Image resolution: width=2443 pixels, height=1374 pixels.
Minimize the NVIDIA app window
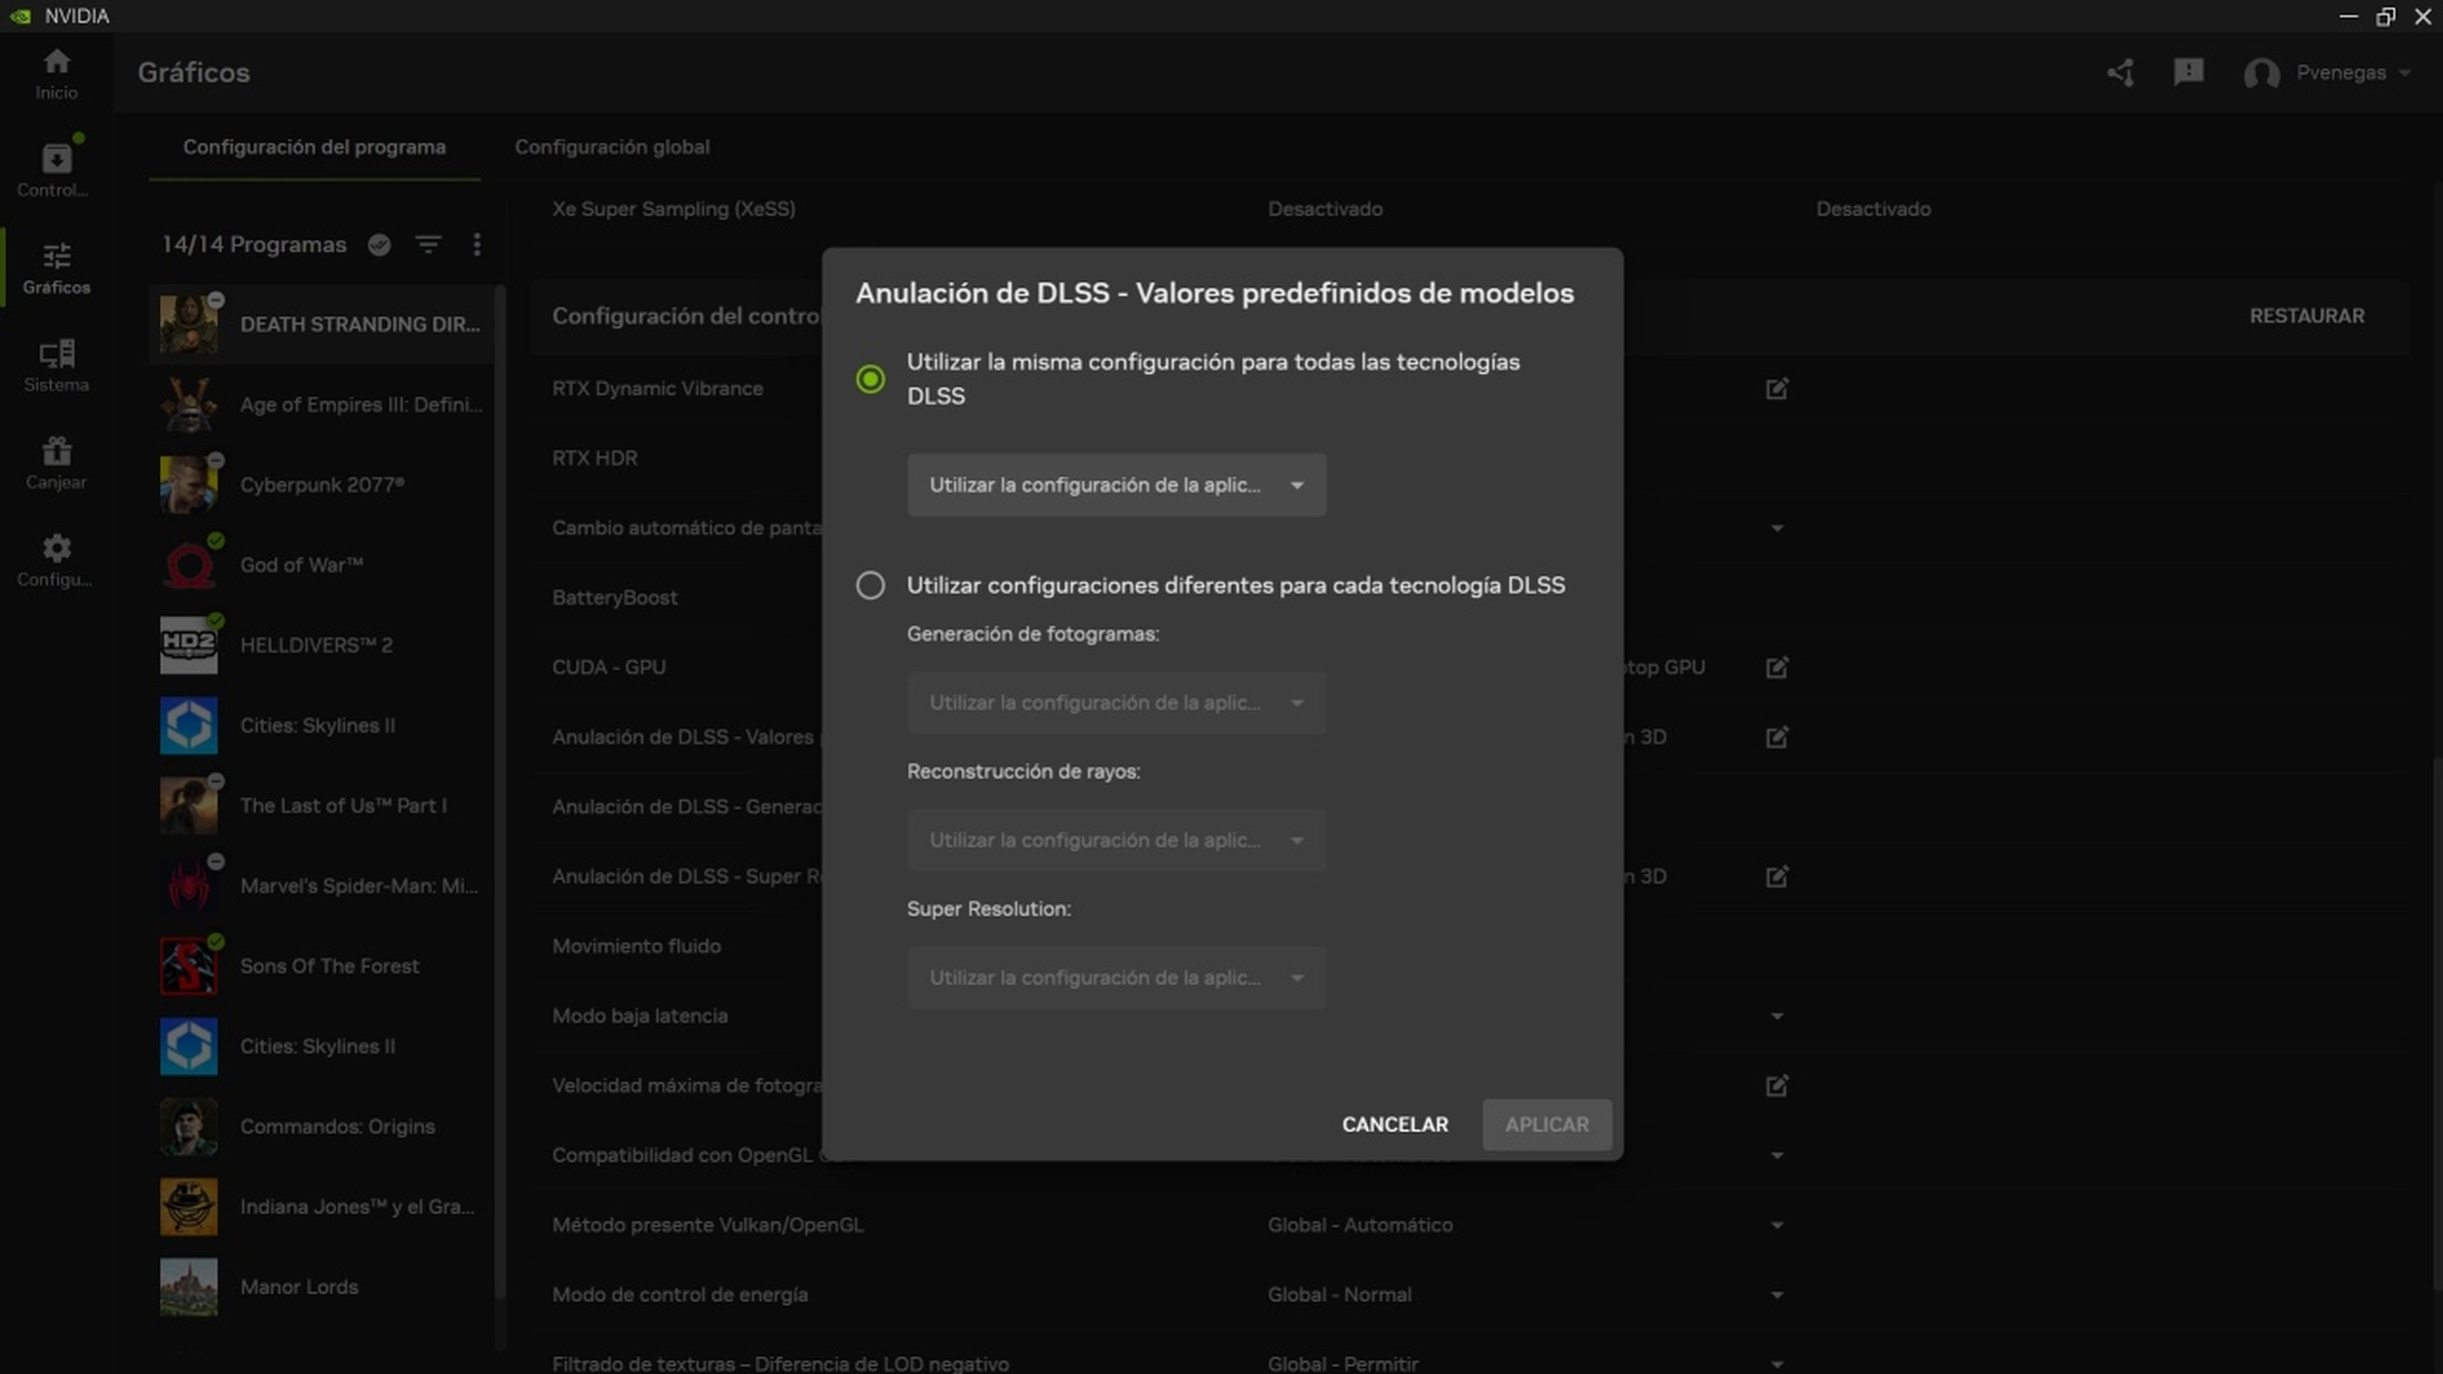[x=2348, y=16]
